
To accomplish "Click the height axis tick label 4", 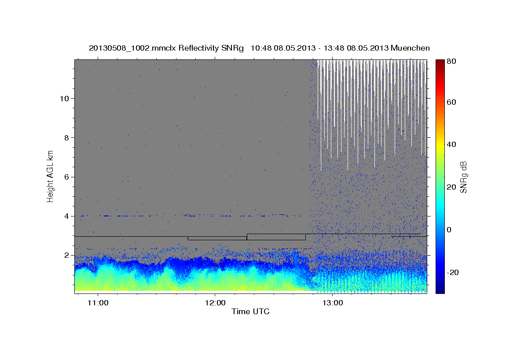I will point(66,216).
